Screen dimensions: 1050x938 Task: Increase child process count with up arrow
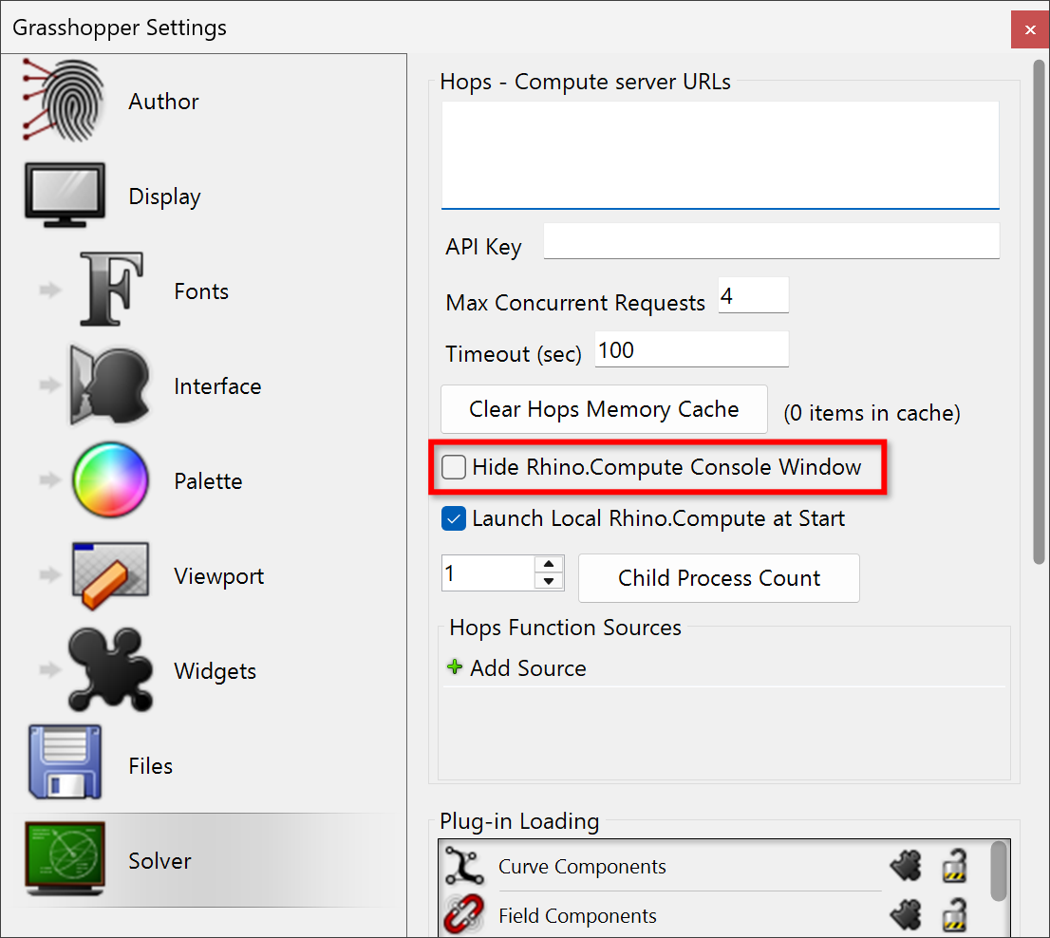pos(549,566)
